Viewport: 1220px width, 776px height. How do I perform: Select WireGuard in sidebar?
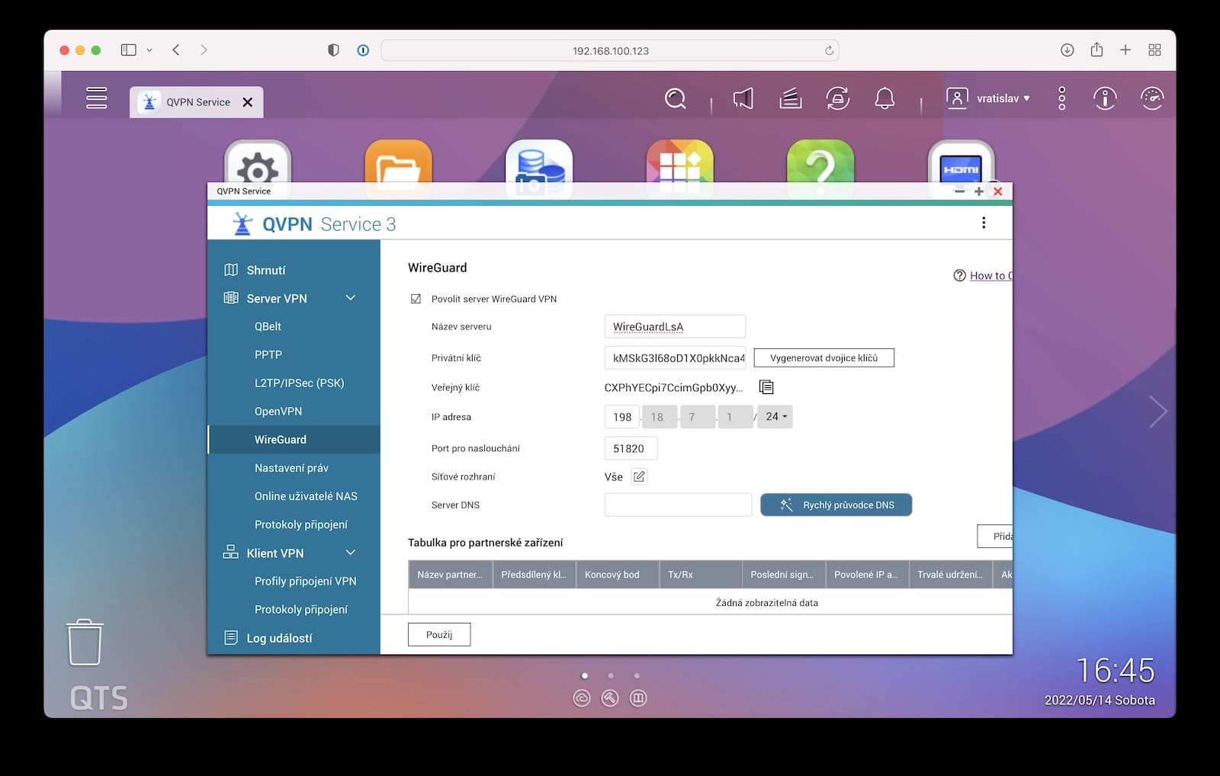pyautogui.click(x=294, y=440)
